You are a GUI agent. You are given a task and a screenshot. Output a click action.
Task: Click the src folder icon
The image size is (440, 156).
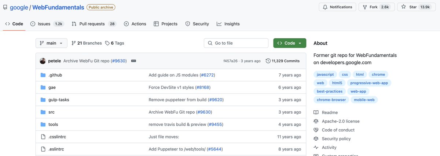pos(43,112)
